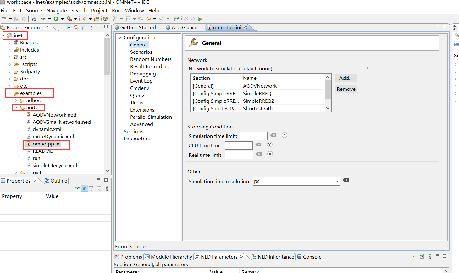Run the simulation with the green play icon
459x273 pixels.
(56, 19)
